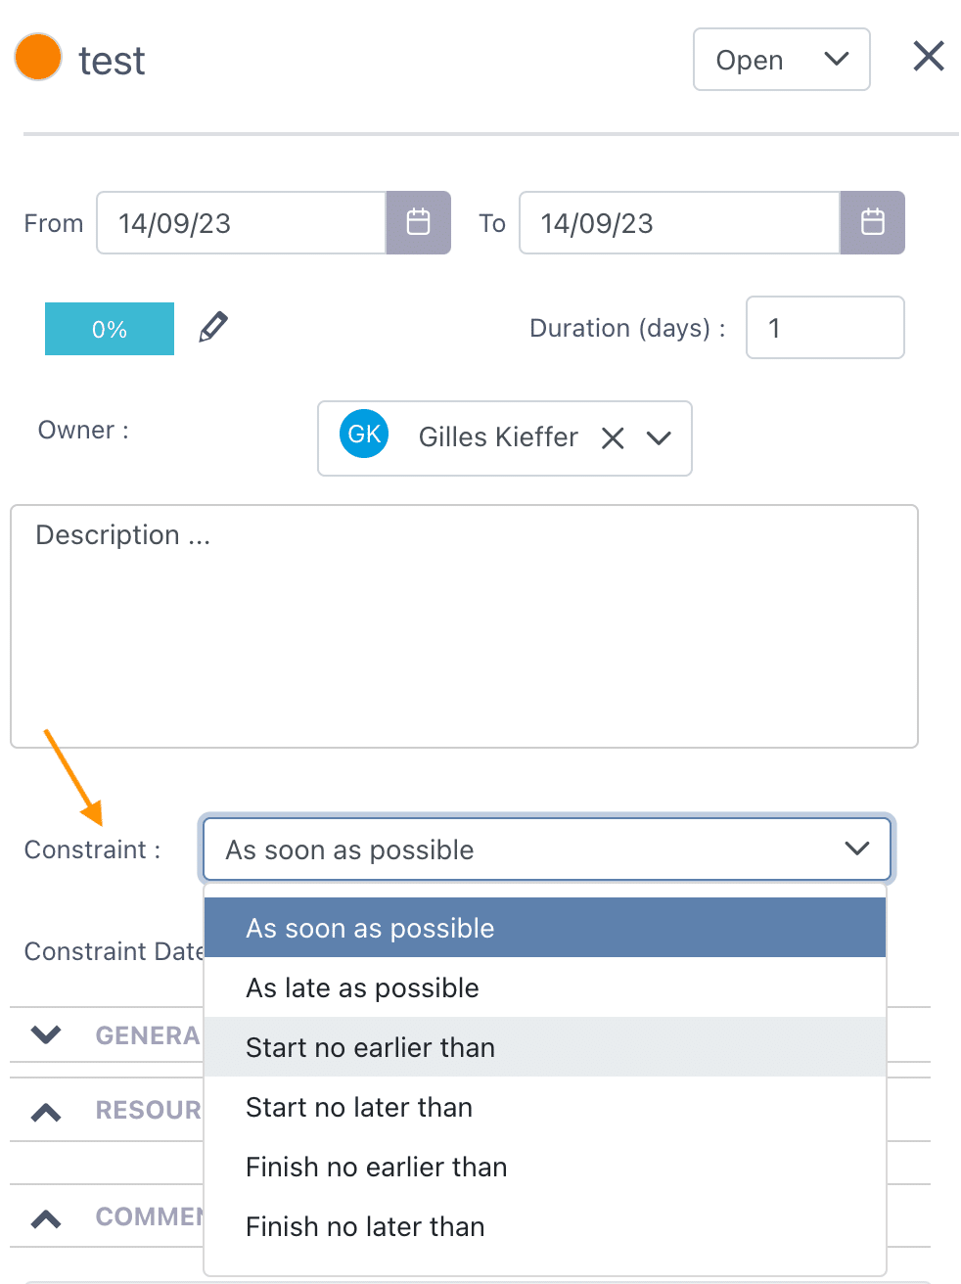Focus the Duration days input field
The height and width of the screenshot is (1284, 961).
tap(825, 328)
